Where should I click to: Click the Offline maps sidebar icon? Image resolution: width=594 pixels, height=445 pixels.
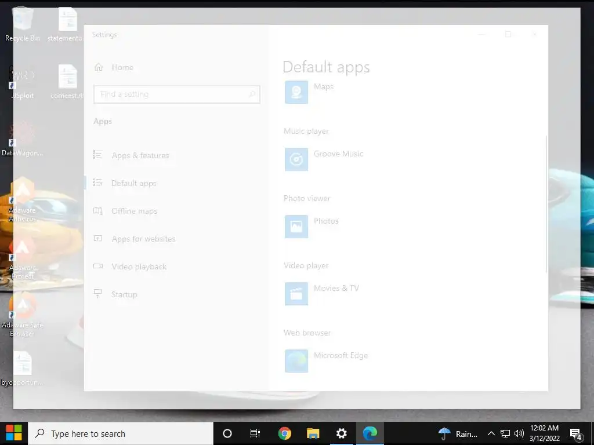[x=97, y=210]
